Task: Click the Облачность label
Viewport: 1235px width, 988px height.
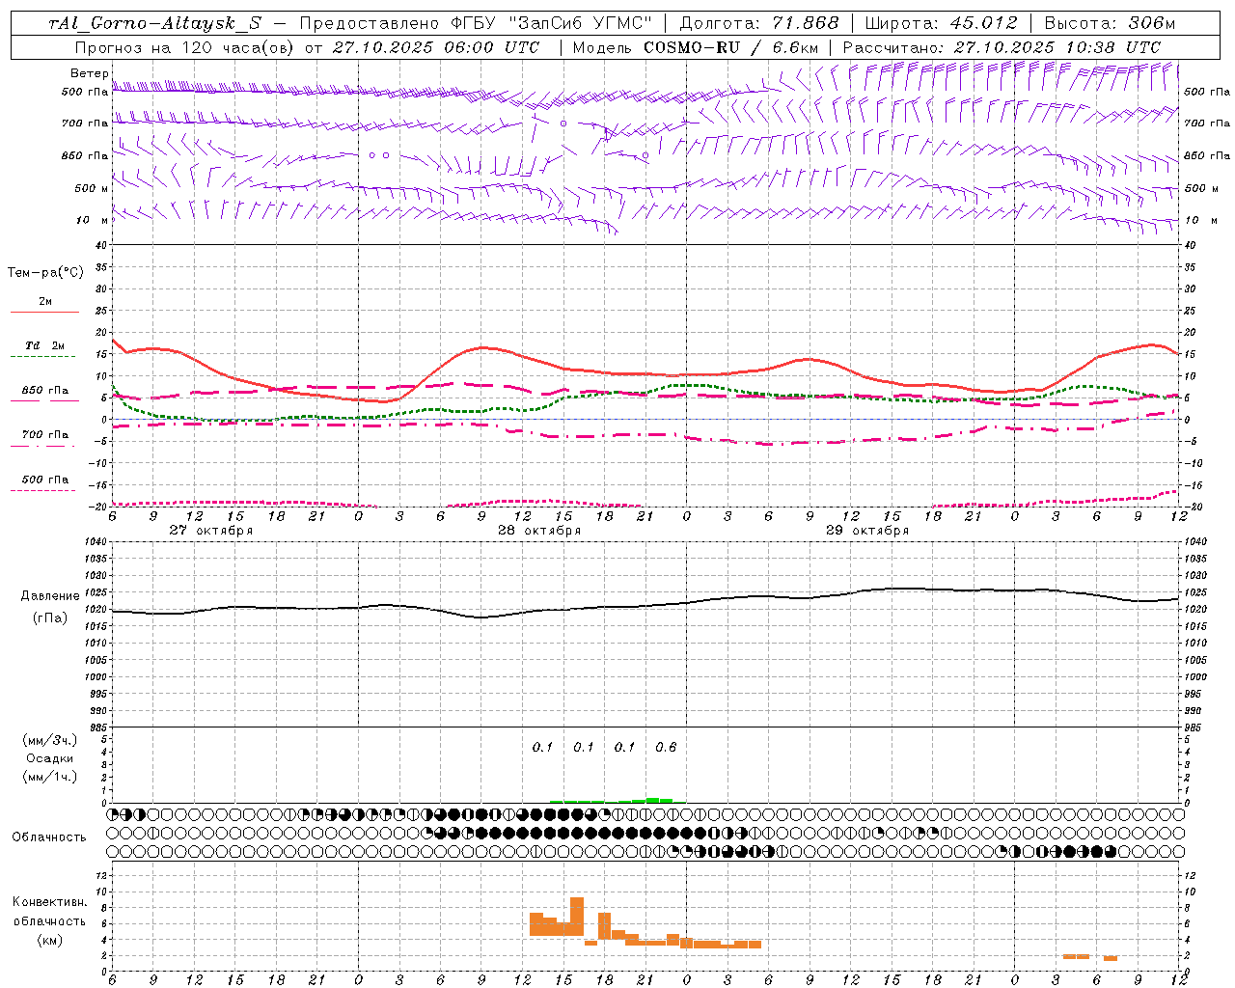Action: (49, 837)
